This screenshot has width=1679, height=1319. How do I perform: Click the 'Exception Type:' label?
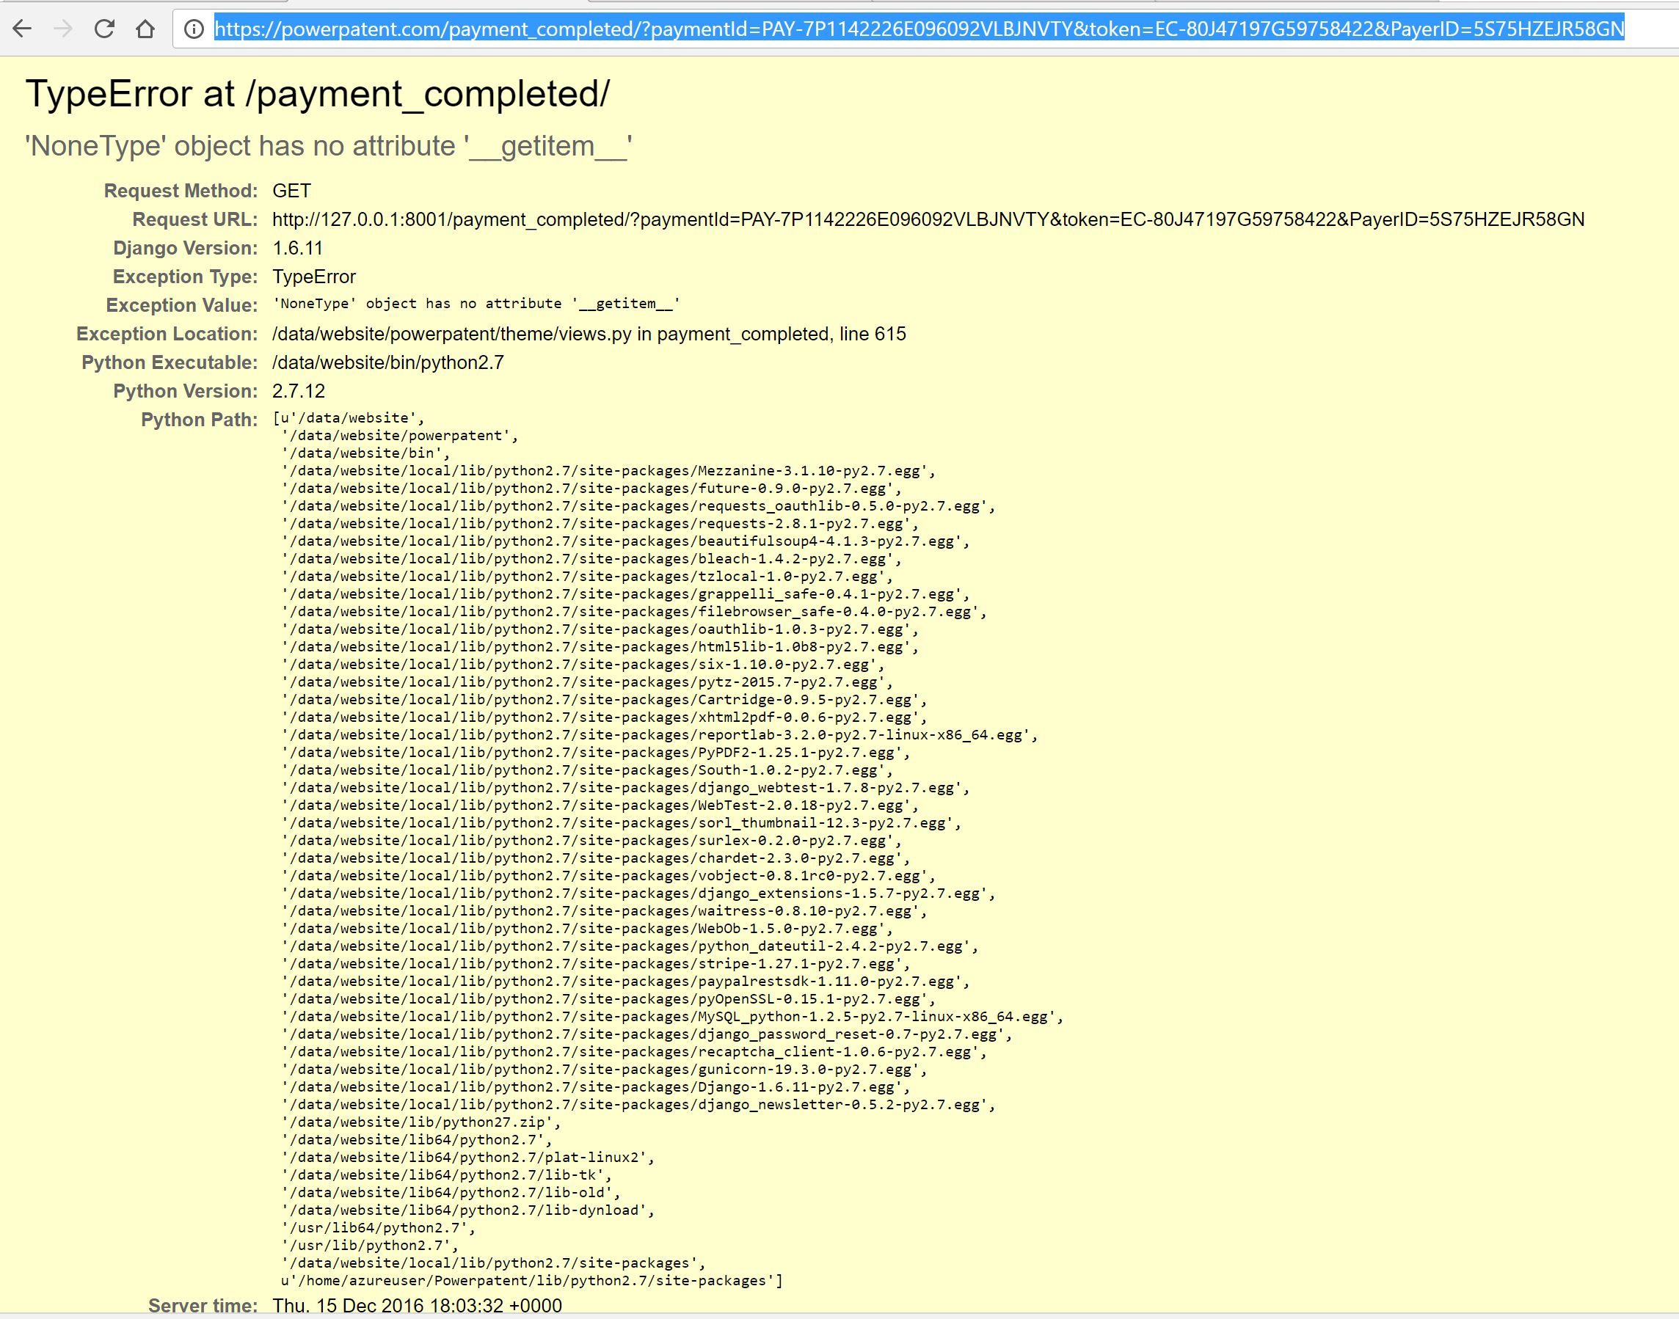pos(186,277)
